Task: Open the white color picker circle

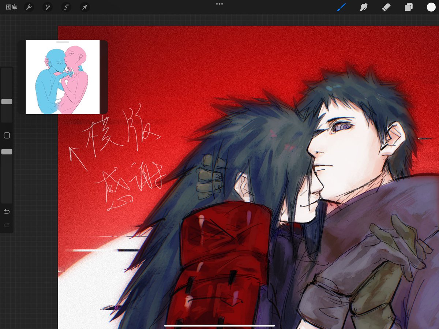Action: [431, 7]
